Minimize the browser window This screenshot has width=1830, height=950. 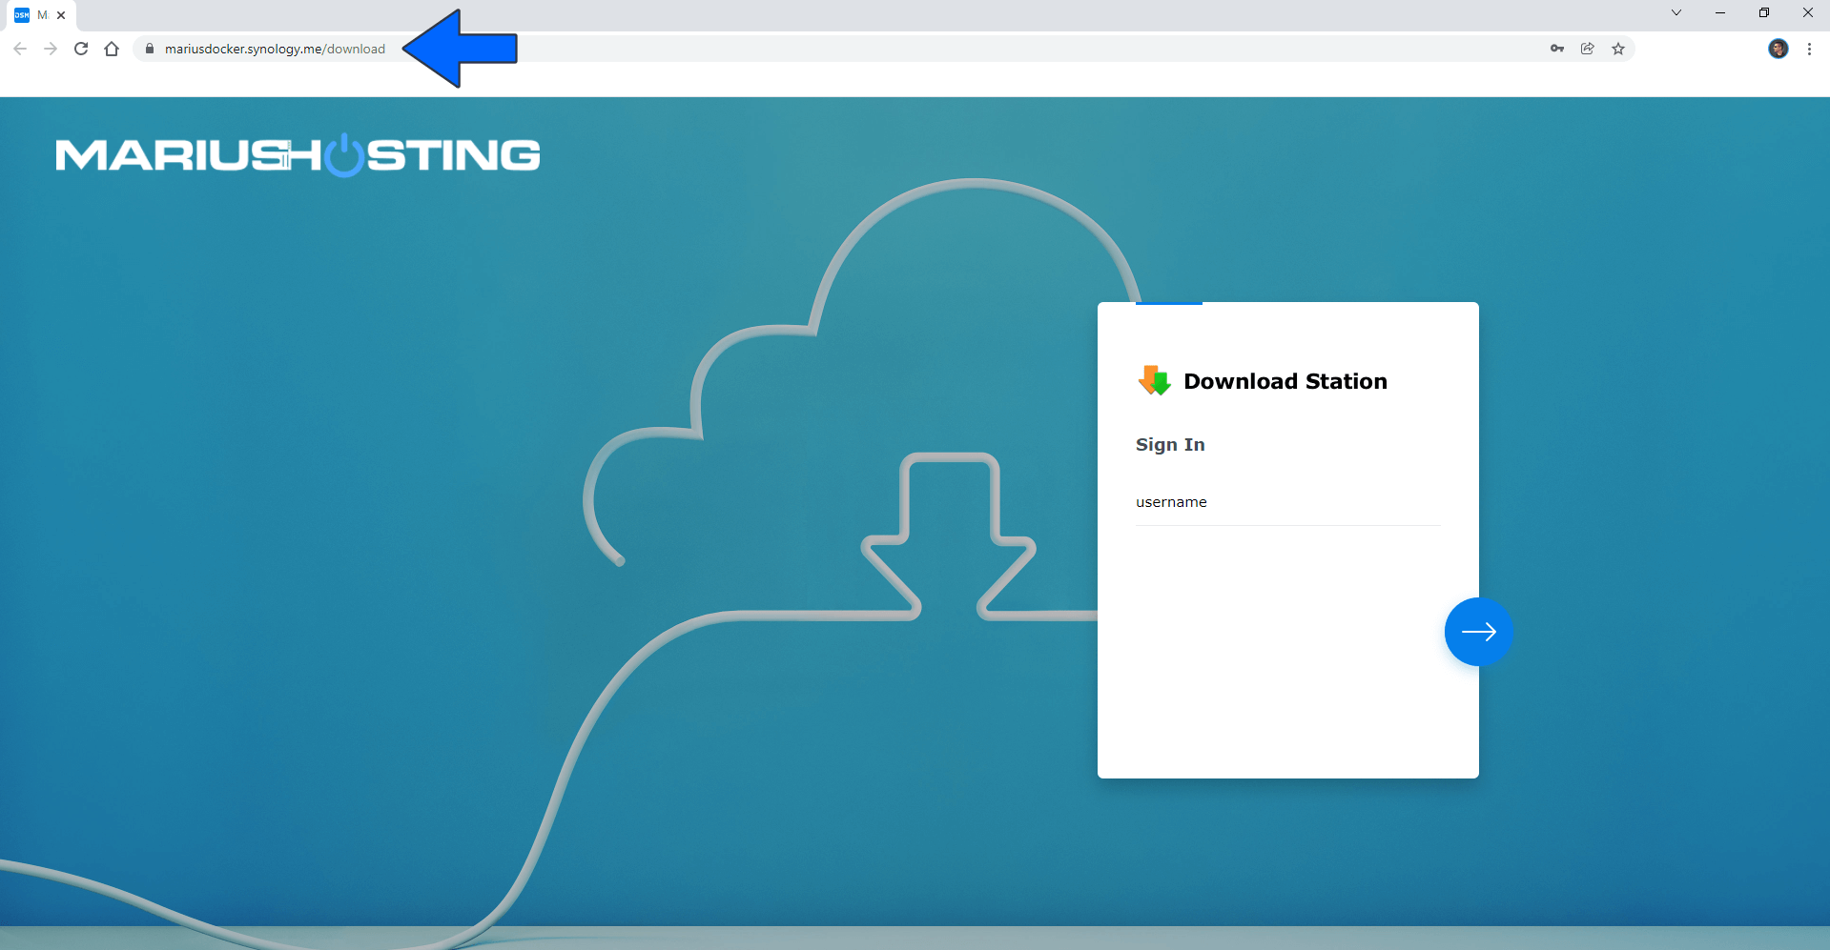[x=1720, y=12]
